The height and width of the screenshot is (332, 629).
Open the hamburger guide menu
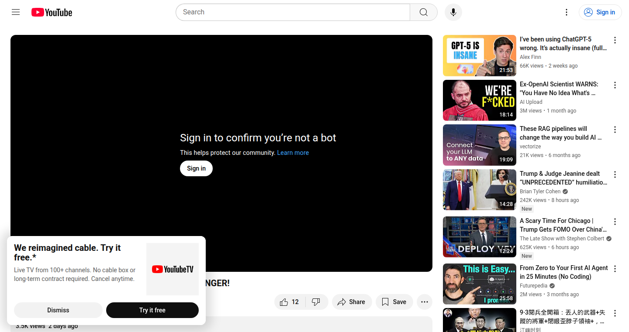pyautogui.click(x=16, y=12)
